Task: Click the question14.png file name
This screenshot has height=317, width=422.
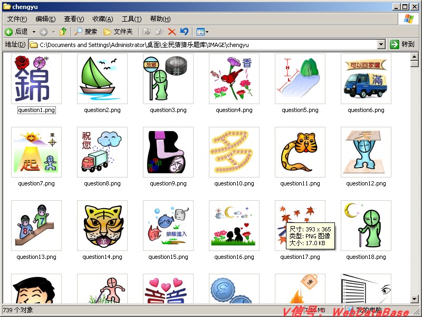Action: tap(102, 257)
